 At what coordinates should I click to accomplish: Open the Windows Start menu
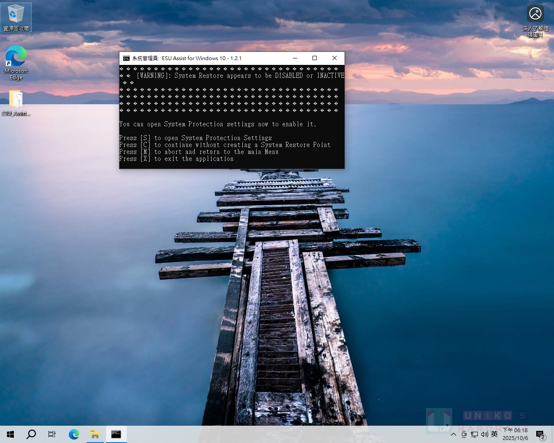(x=10, y=434)
